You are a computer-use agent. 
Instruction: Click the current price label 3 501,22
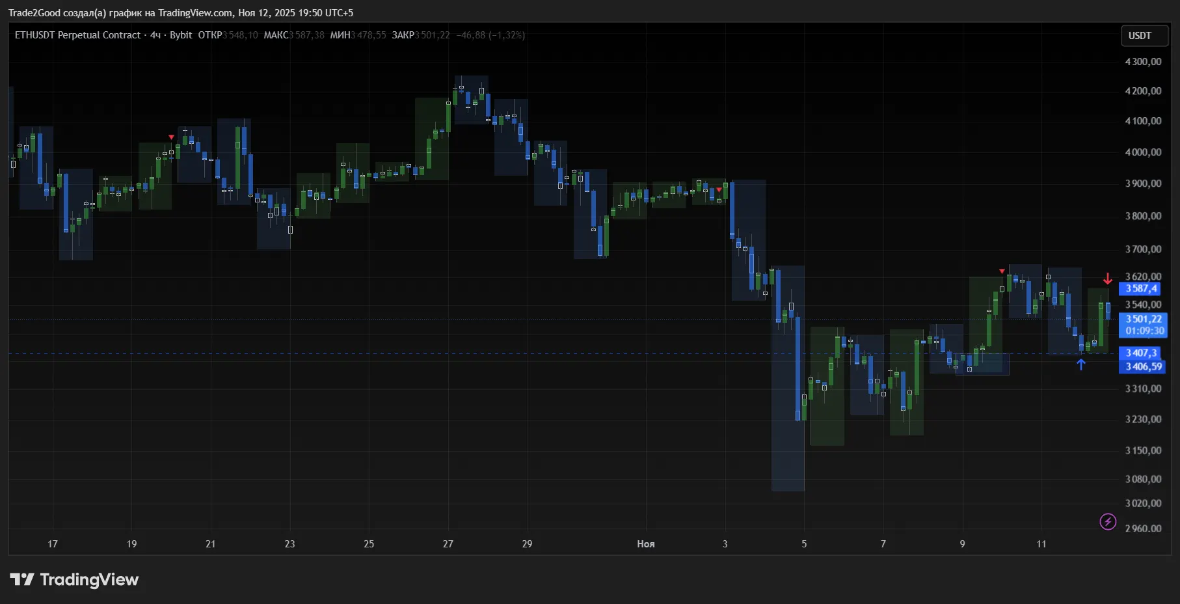pyautogui.click(x=1144, y=319)
